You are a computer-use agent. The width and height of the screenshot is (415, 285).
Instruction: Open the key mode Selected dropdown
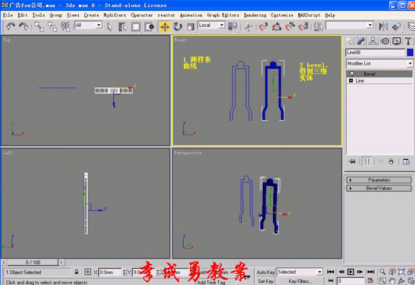pos(300,272)
